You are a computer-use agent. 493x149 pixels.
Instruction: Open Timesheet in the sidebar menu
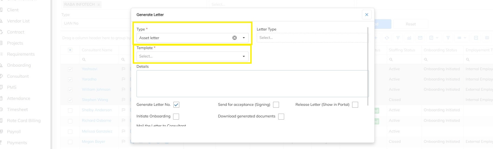pyautogui.click(x=17, y=110)
